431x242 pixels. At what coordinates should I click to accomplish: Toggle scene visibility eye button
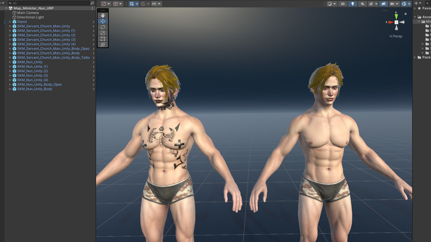[x=384, y=4]
